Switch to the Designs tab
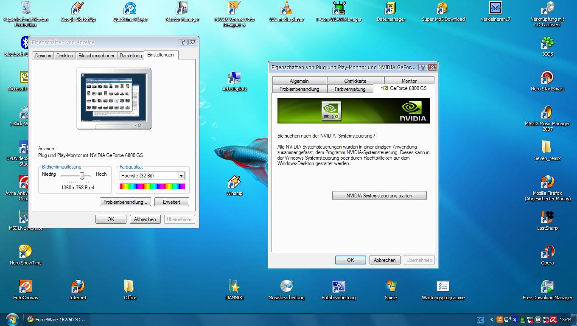The image size is (577, 326). 43,56
